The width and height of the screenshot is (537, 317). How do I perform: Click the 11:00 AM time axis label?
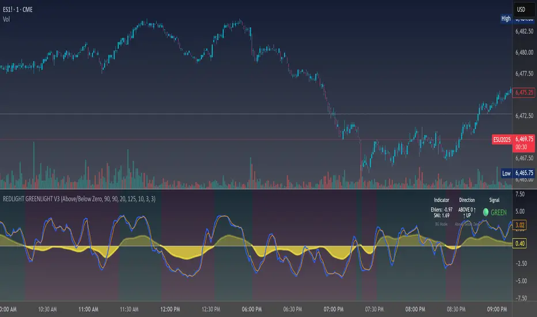pyautogui.click(x=88, y=309)
